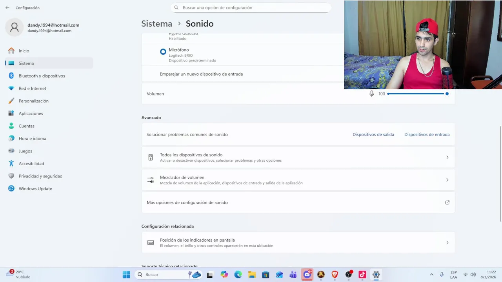Click the speaker icon beside Todos los dispositivos

(151, 157)
